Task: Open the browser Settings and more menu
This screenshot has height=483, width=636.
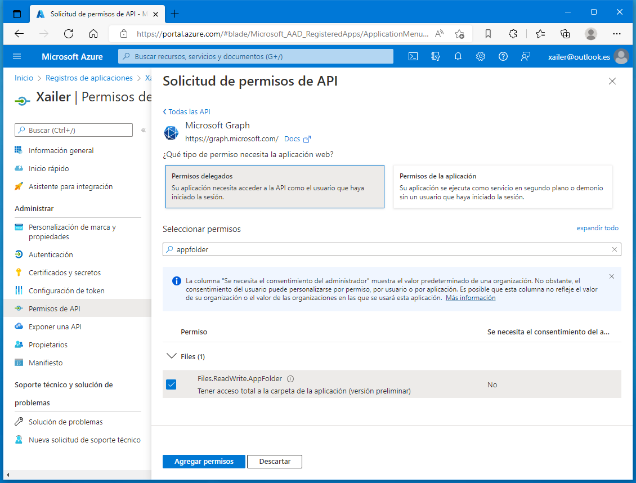Action: click(x=616, y=34)
